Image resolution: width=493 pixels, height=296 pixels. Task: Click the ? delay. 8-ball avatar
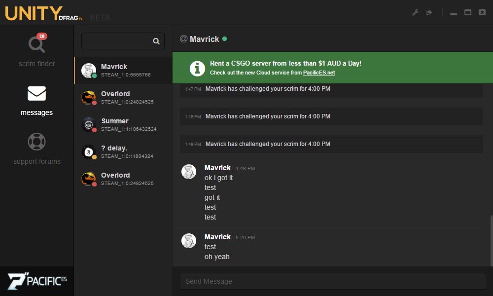pos(89,152)
